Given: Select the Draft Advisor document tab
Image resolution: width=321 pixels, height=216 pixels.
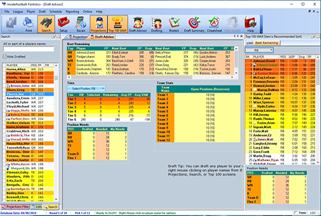Looking at the screenshot, I should tap(102, 37).
